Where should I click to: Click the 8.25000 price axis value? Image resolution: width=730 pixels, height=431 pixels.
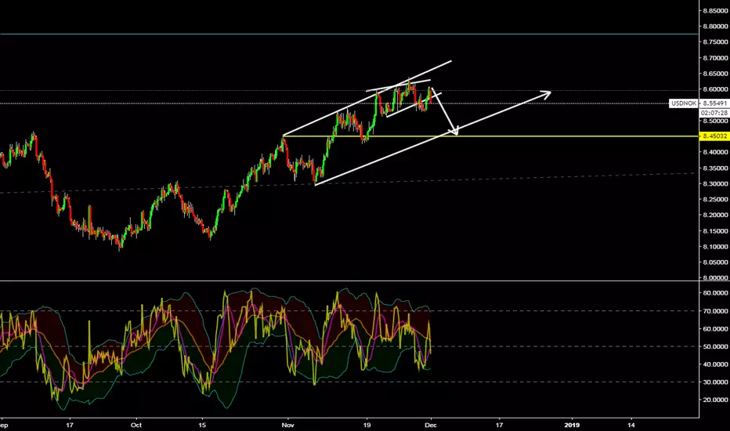click(x=716, y=199)
